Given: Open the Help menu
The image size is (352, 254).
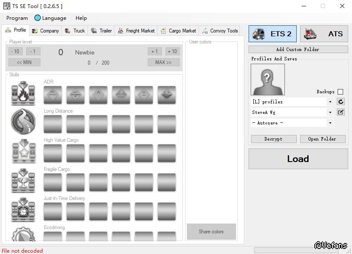Looking at the screenshot, I should 81,18.
